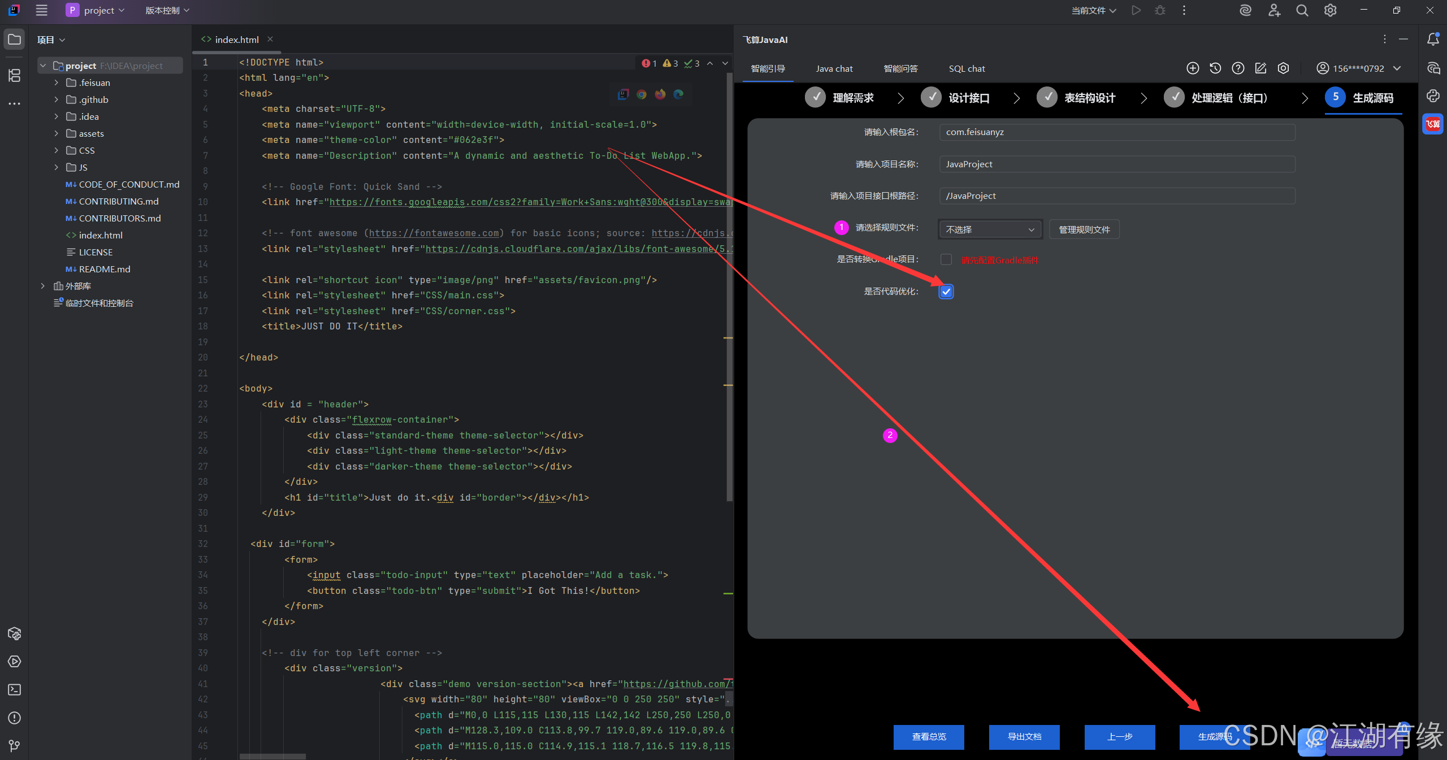Open the Feisuan JavaAI red sidebar icon
Screen dimensions: 1447x760
pyautogui.click(x=1433, y=124)
